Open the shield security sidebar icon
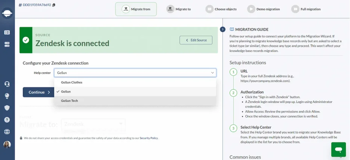Image resolution: width=350 pixels, height=160 pixels. click(7, 108)
